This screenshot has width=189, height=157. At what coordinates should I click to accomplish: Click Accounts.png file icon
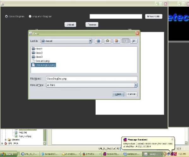coord(33,61)
